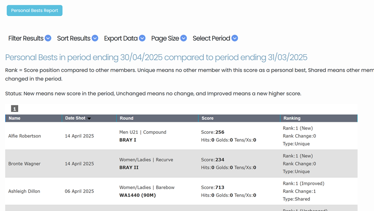Screen dimensions: 374x211
Task: Sort by the Round column header
Action: point(126,118)
